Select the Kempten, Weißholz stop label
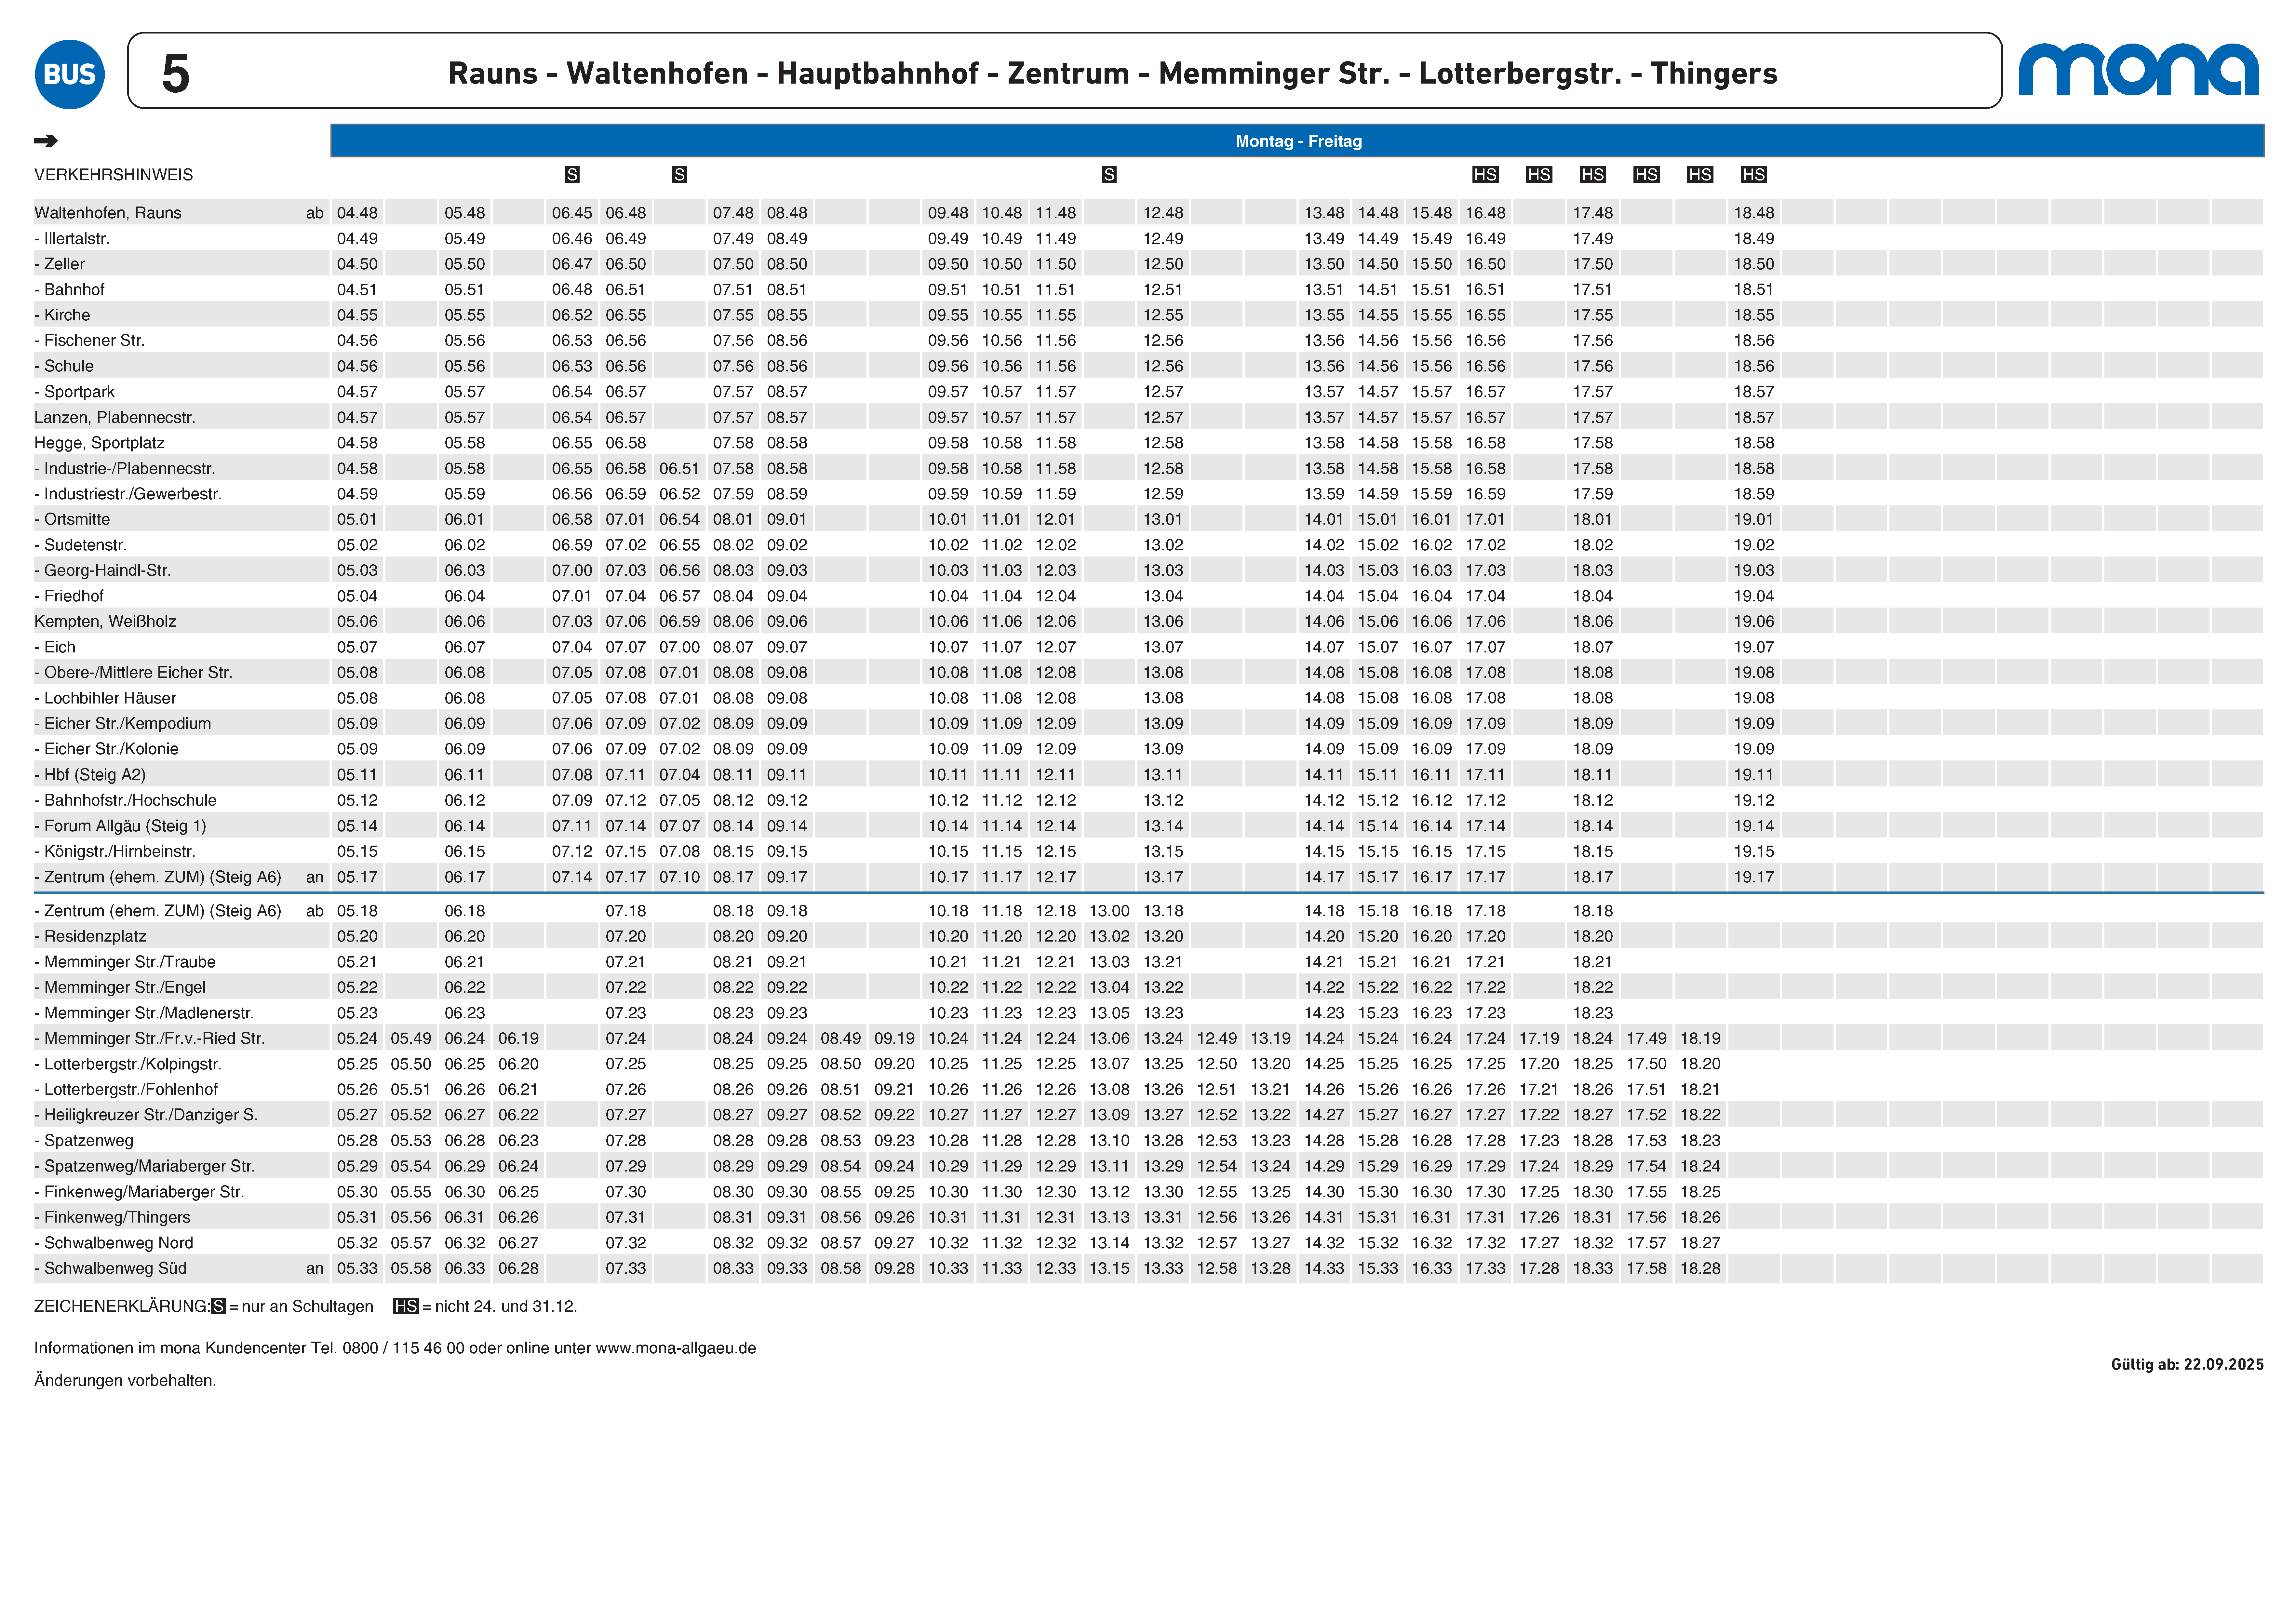This screenshot has height=1621, width=2296. coord(105,622)
